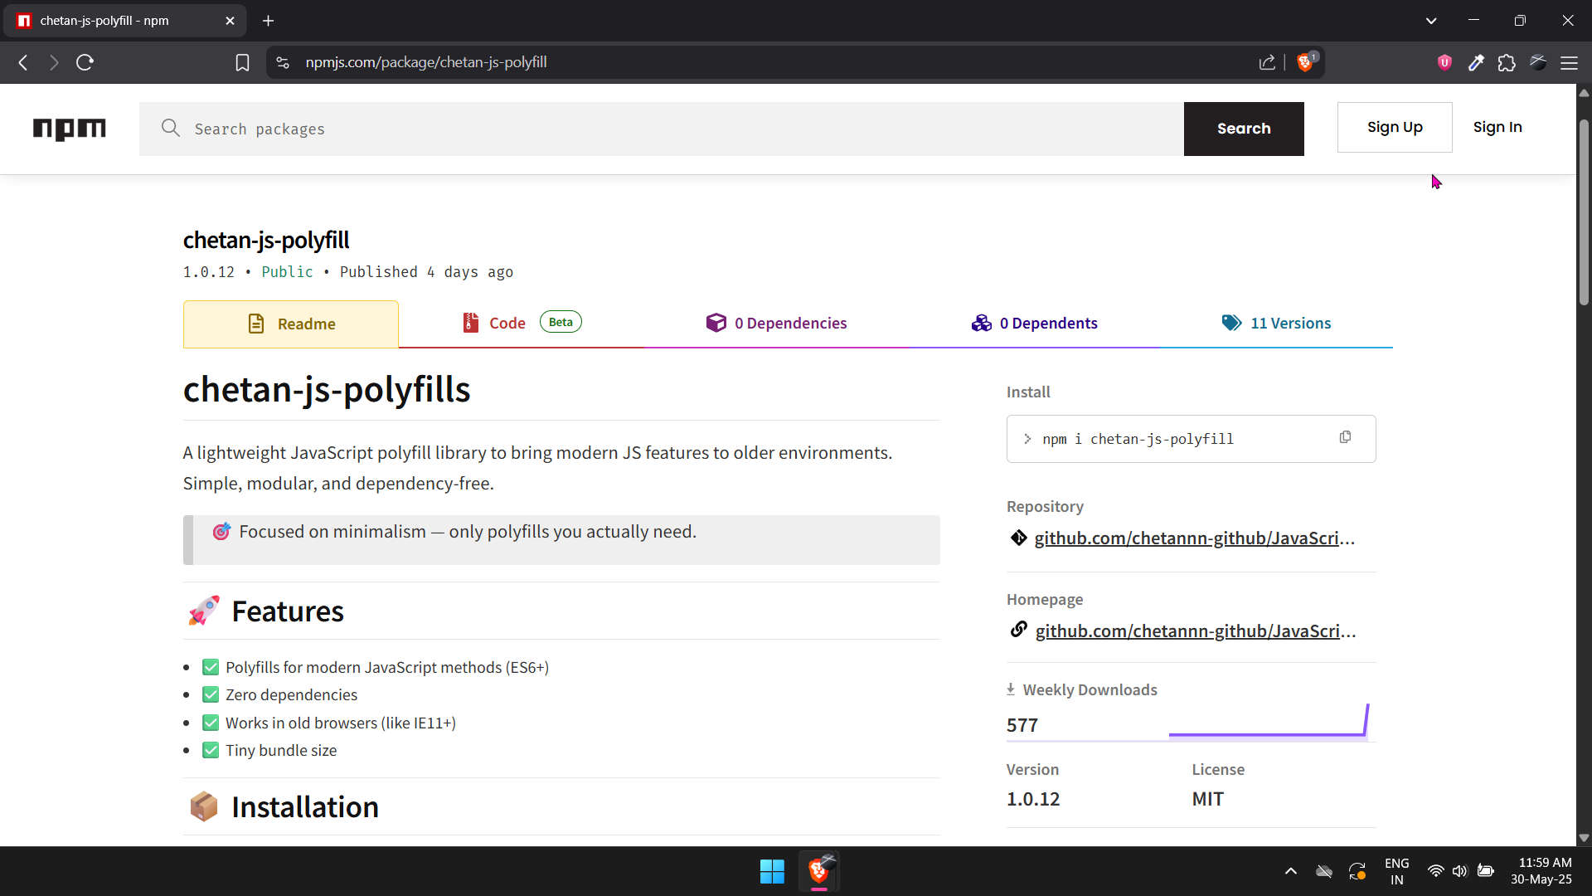The height and width of the screenshot is (896, 1592).
Task: Switch to the Code tab
Action: click(507, 324)
